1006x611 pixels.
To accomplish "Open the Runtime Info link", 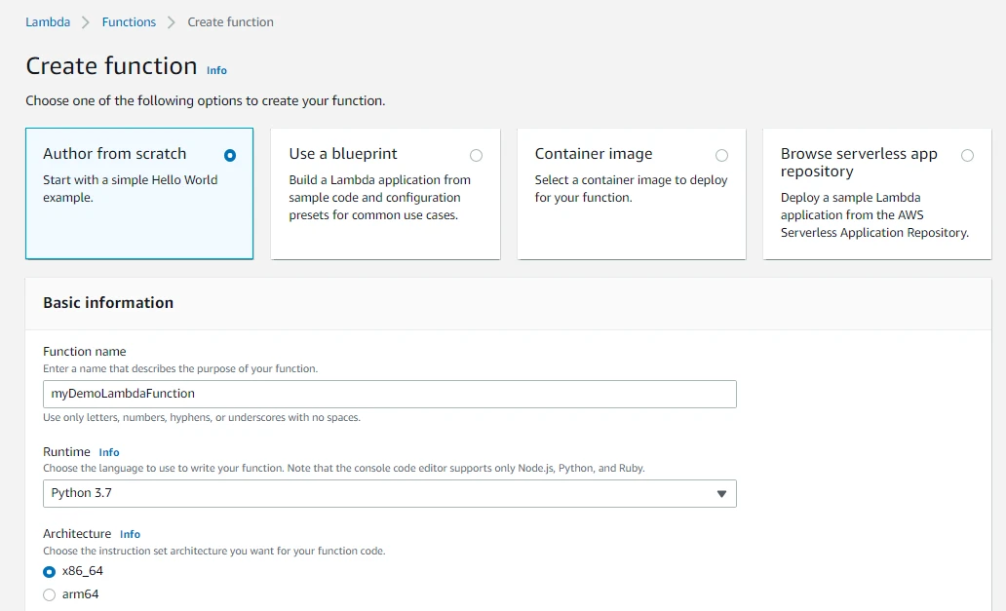I will pos(109,452).
